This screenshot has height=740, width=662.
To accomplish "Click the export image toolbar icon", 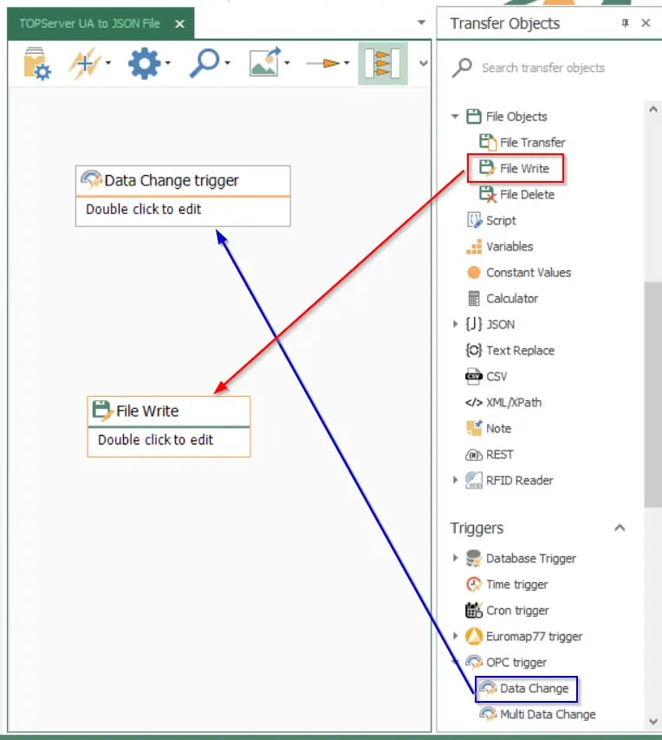I will coord(264,62).
